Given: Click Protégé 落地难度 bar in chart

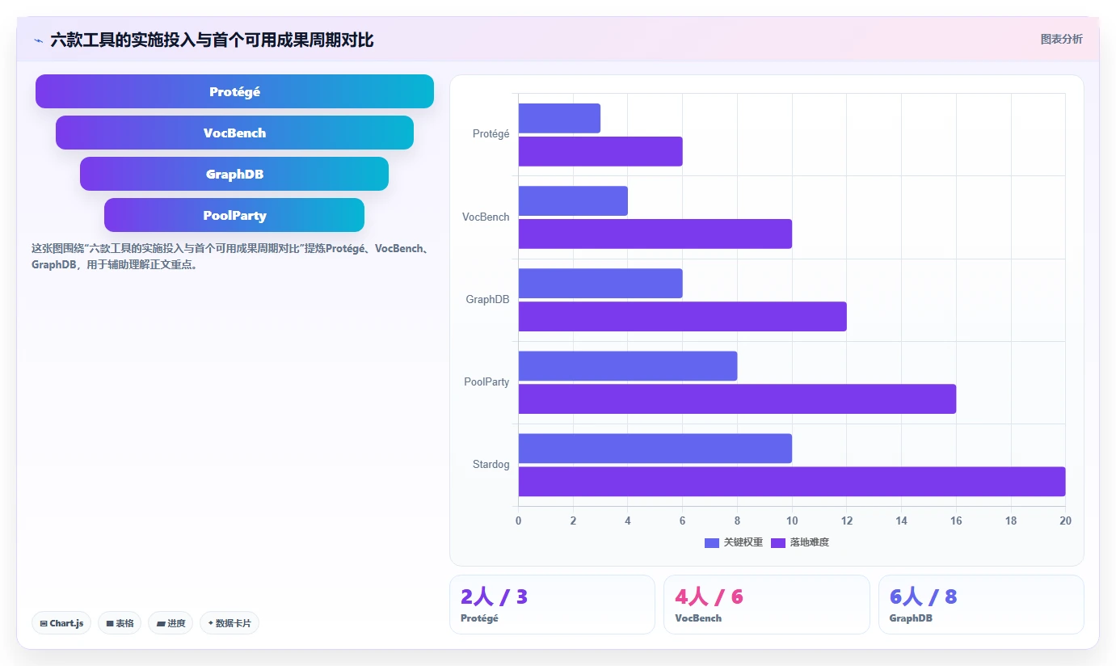Looking at the screenshot, I should 600,151.
